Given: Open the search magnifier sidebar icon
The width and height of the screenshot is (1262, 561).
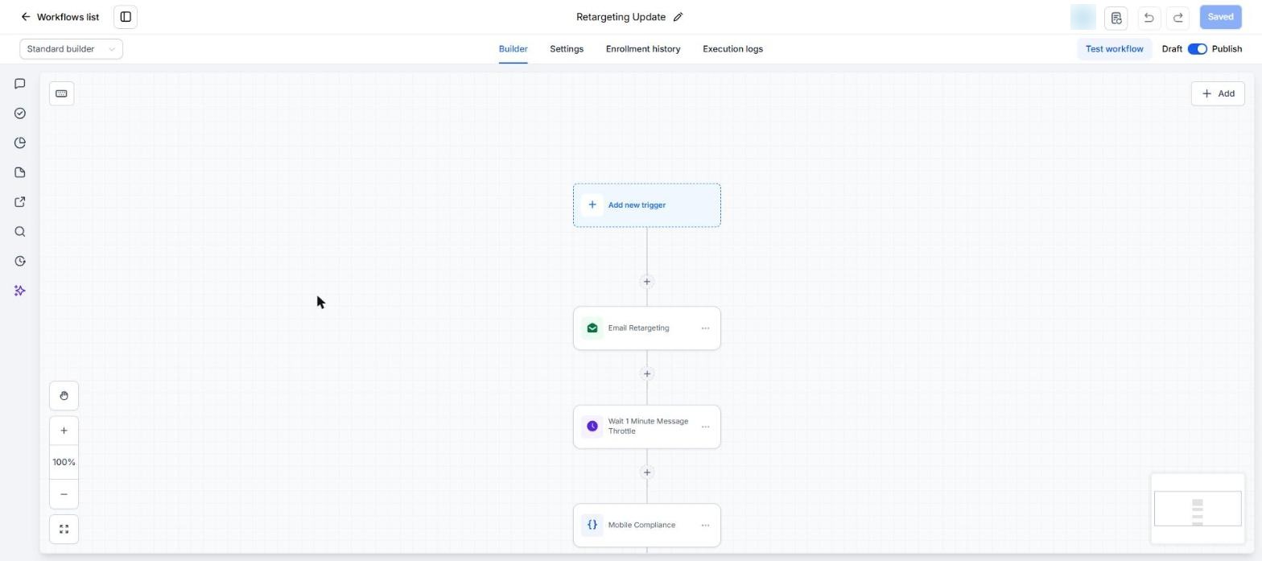Looking at the screenshot, I should coord(20,232).
